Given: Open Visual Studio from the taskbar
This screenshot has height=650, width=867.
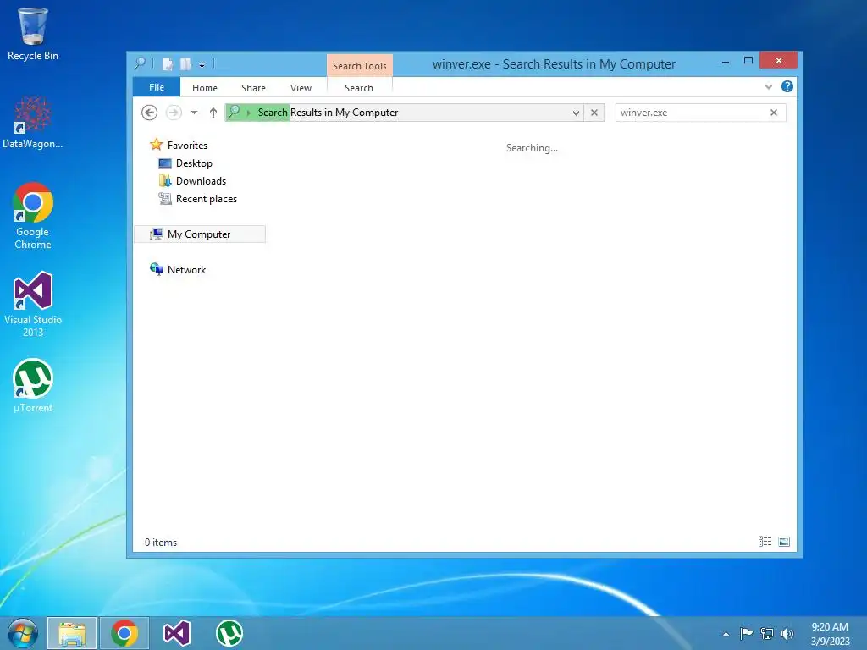Looking at the screenshot, I should coord(177,633).
